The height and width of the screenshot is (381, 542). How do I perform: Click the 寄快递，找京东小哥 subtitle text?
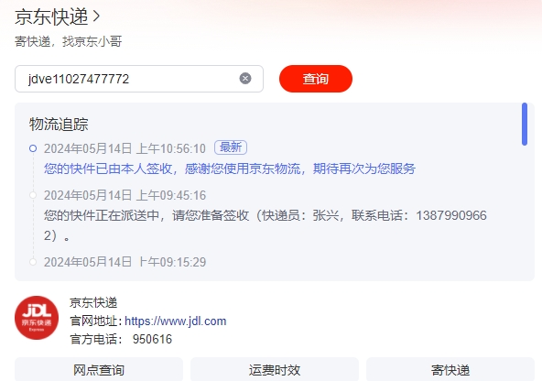[69, 41]
